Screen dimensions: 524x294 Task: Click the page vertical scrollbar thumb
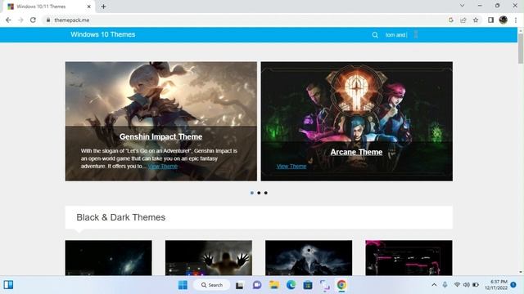click(x=521, y=48)
